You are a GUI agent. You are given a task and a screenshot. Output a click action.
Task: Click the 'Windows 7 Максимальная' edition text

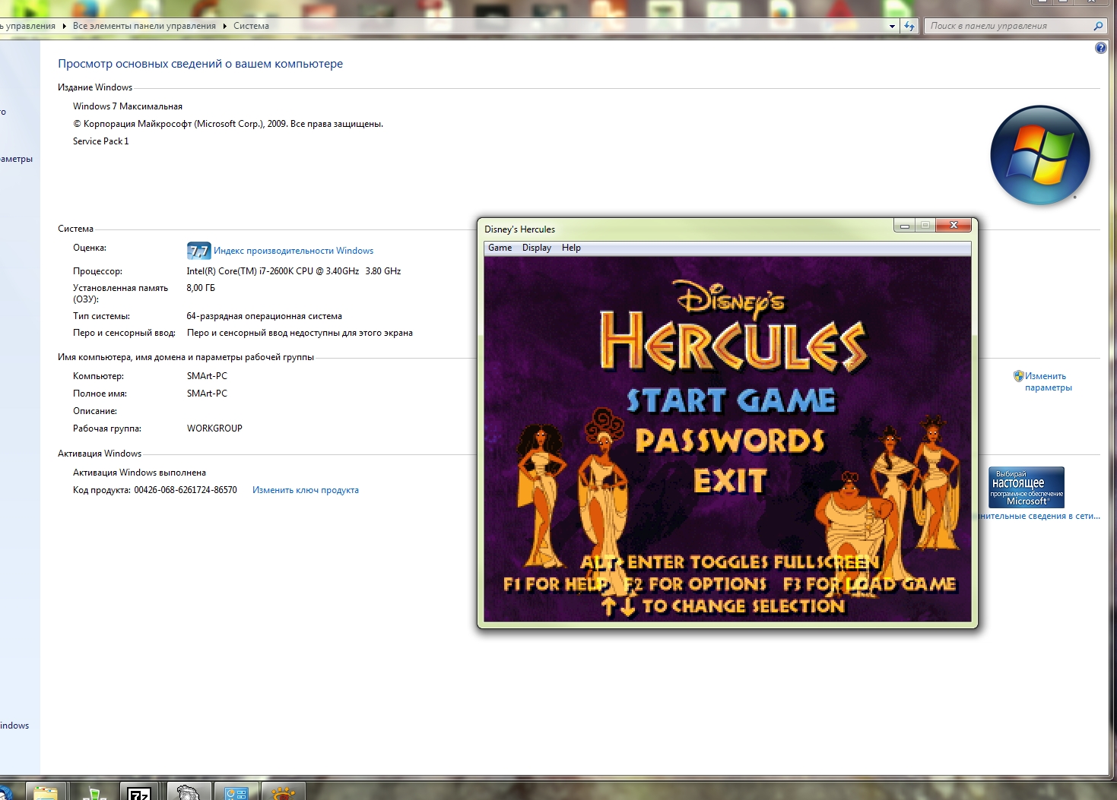tap(128, 106)
